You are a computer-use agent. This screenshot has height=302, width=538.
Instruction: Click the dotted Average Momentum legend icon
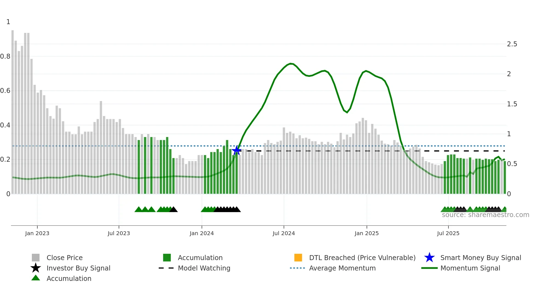[x=298, y=268]
